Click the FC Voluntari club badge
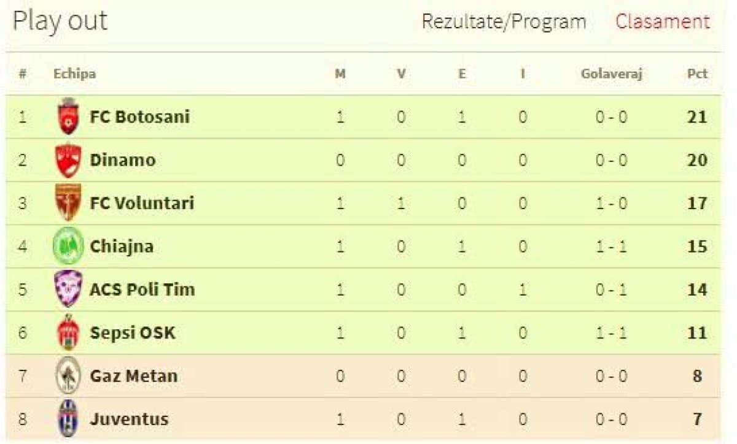 (68, 203)
